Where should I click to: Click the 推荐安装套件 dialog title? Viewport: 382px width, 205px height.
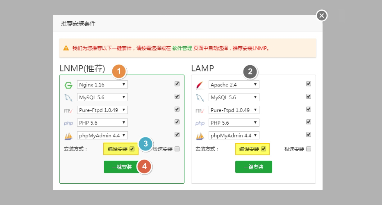tap(78, 23)
